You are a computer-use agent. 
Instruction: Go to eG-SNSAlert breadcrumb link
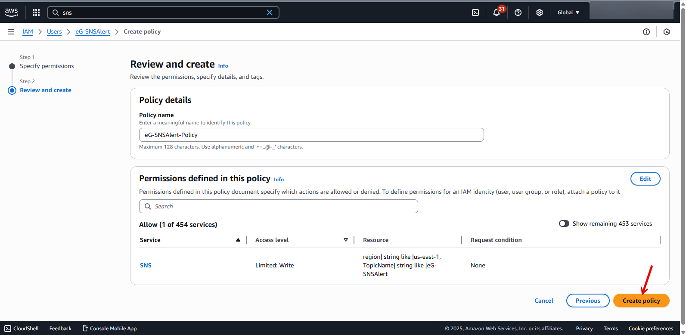pos(93,32)
